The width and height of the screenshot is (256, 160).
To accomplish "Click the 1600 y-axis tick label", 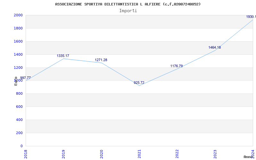I will point(18,41).
